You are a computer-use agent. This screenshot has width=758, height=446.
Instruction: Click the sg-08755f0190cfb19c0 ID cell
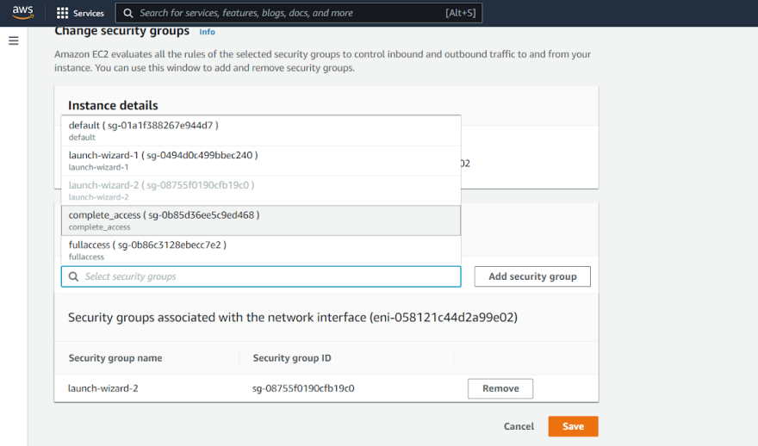(303, 388)
